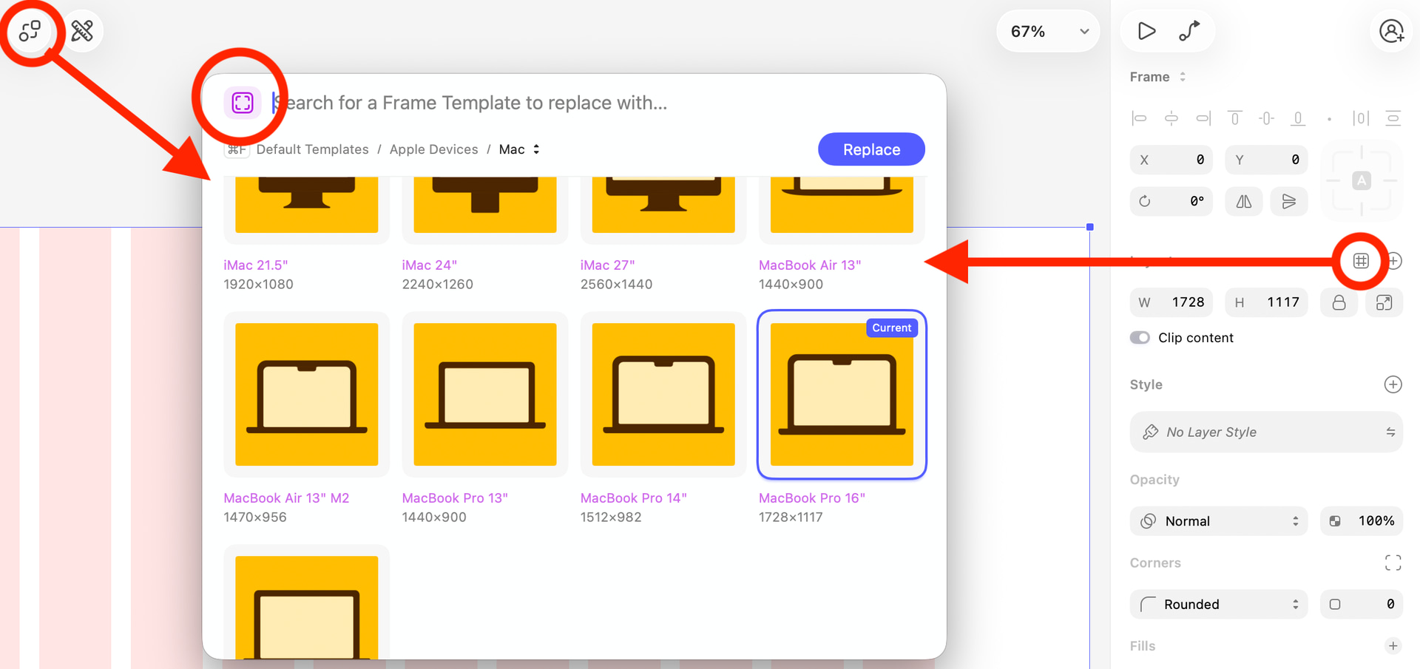Select the current MacBook Pro 16" thumbnail
The height and width of the screenshot is (669, 1420).
(842, 395)
